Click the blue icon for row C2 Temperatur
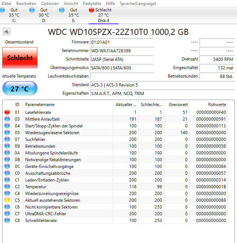Viewport: 237px width, 243px height. pyautogui.click(x=7, y=186)
